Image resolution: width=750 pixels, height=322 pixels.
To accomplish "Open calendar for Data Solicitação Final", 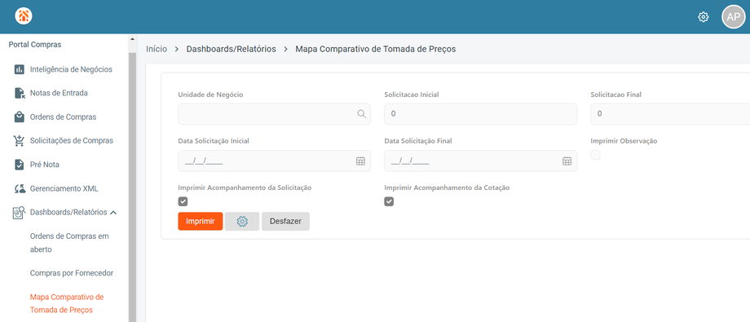I will 567,161.
